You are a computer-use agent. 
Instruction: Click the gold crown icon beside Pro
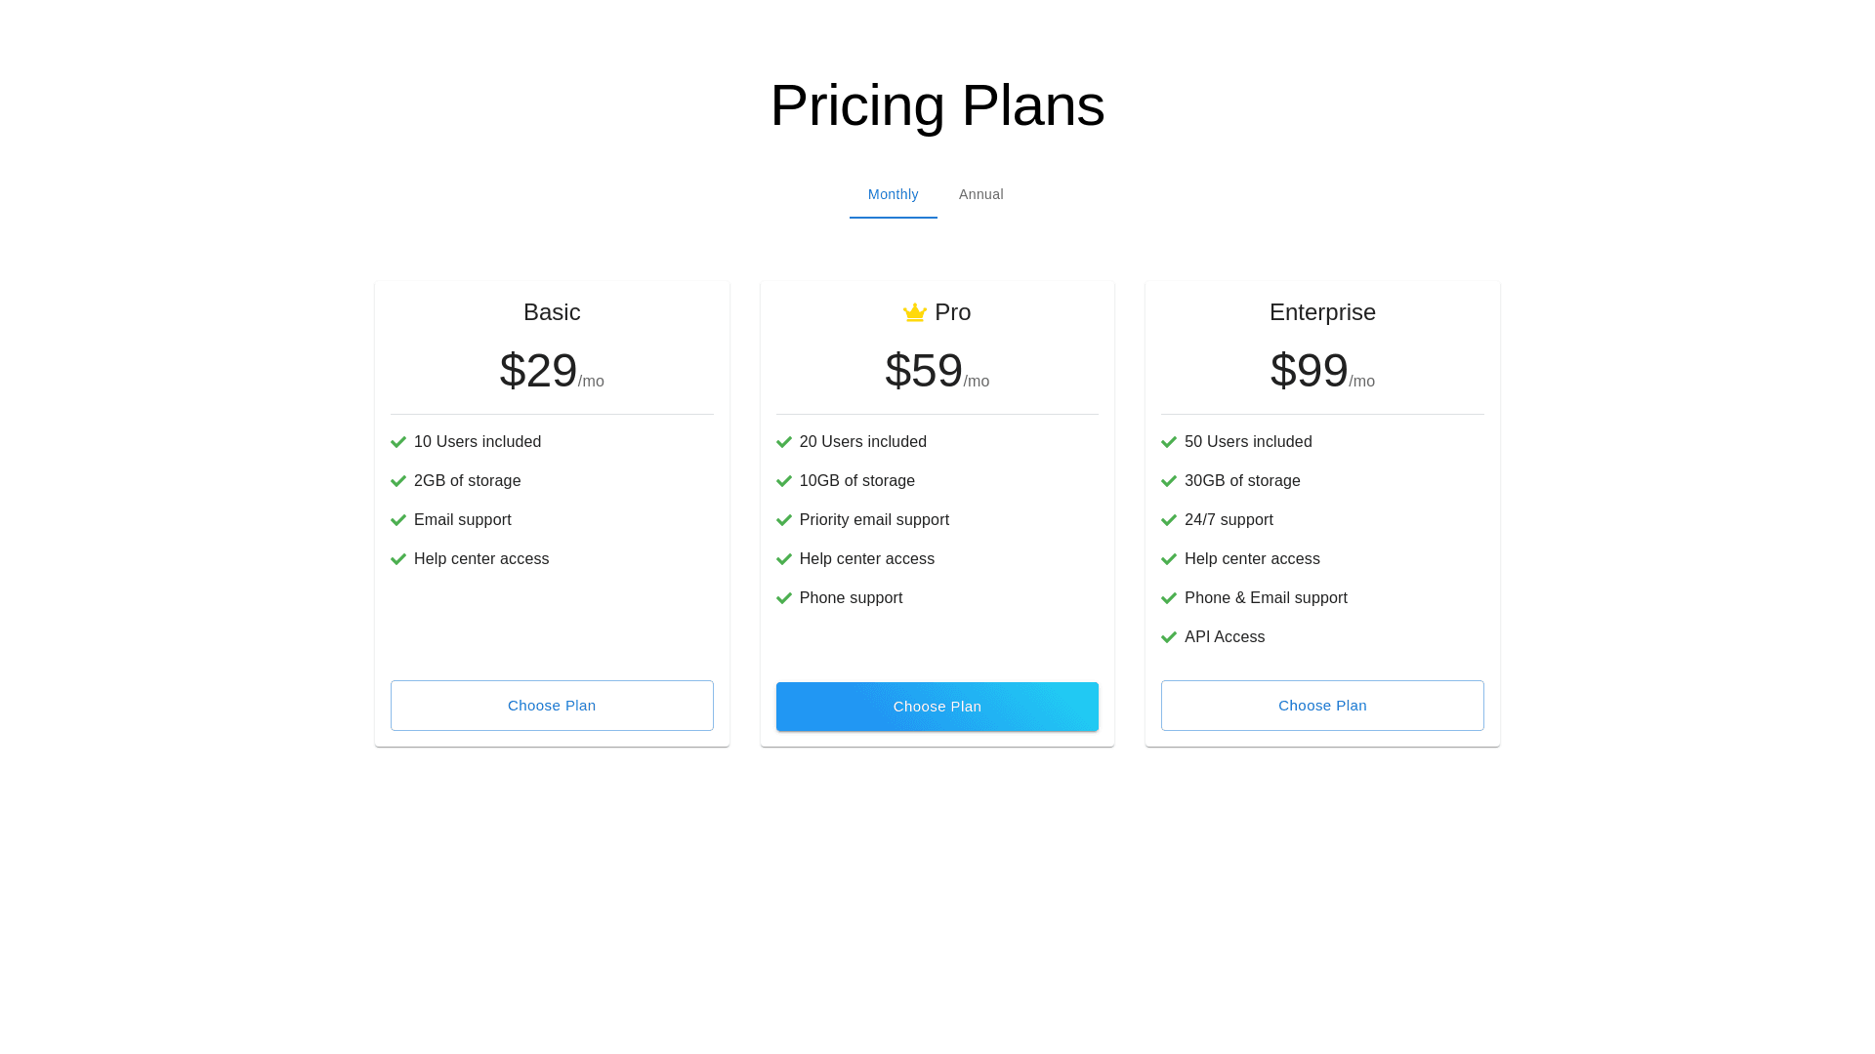click(914, 312)
